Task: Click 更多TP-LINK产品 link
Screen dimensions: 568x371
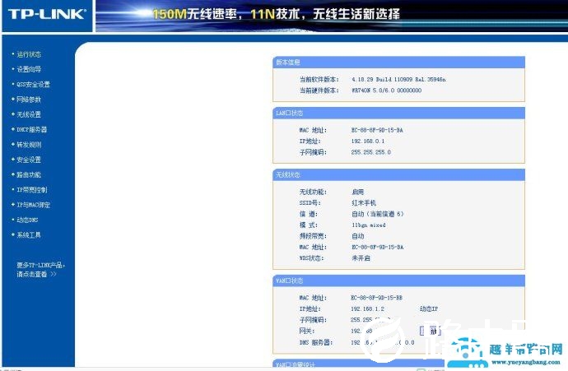Action: [40, 270]
